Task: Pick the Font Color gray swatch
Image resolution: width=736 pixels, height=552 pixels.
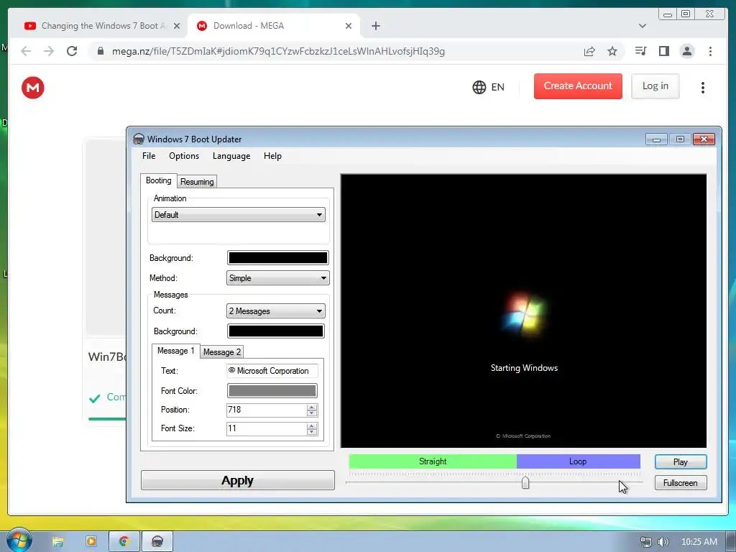Action: (272, 390)
